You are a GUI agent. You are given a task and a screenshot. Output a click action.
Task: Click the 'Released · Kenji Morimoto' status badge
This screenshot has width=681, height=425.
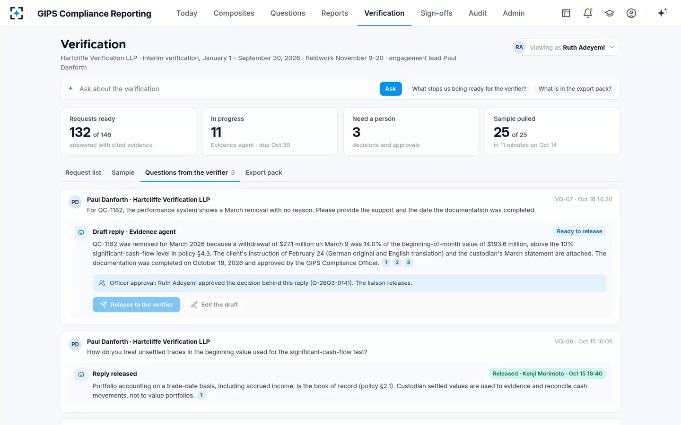(x=548, y=374)
